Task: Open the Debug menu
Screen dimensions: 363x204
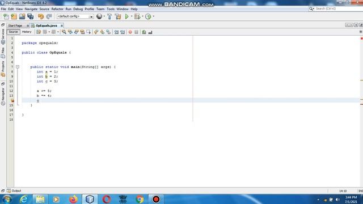Action: 78,9
